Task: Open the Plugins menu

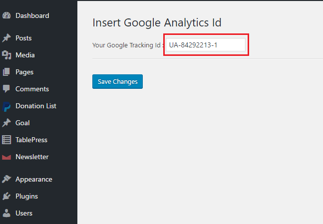Action: tap(26, 197)
